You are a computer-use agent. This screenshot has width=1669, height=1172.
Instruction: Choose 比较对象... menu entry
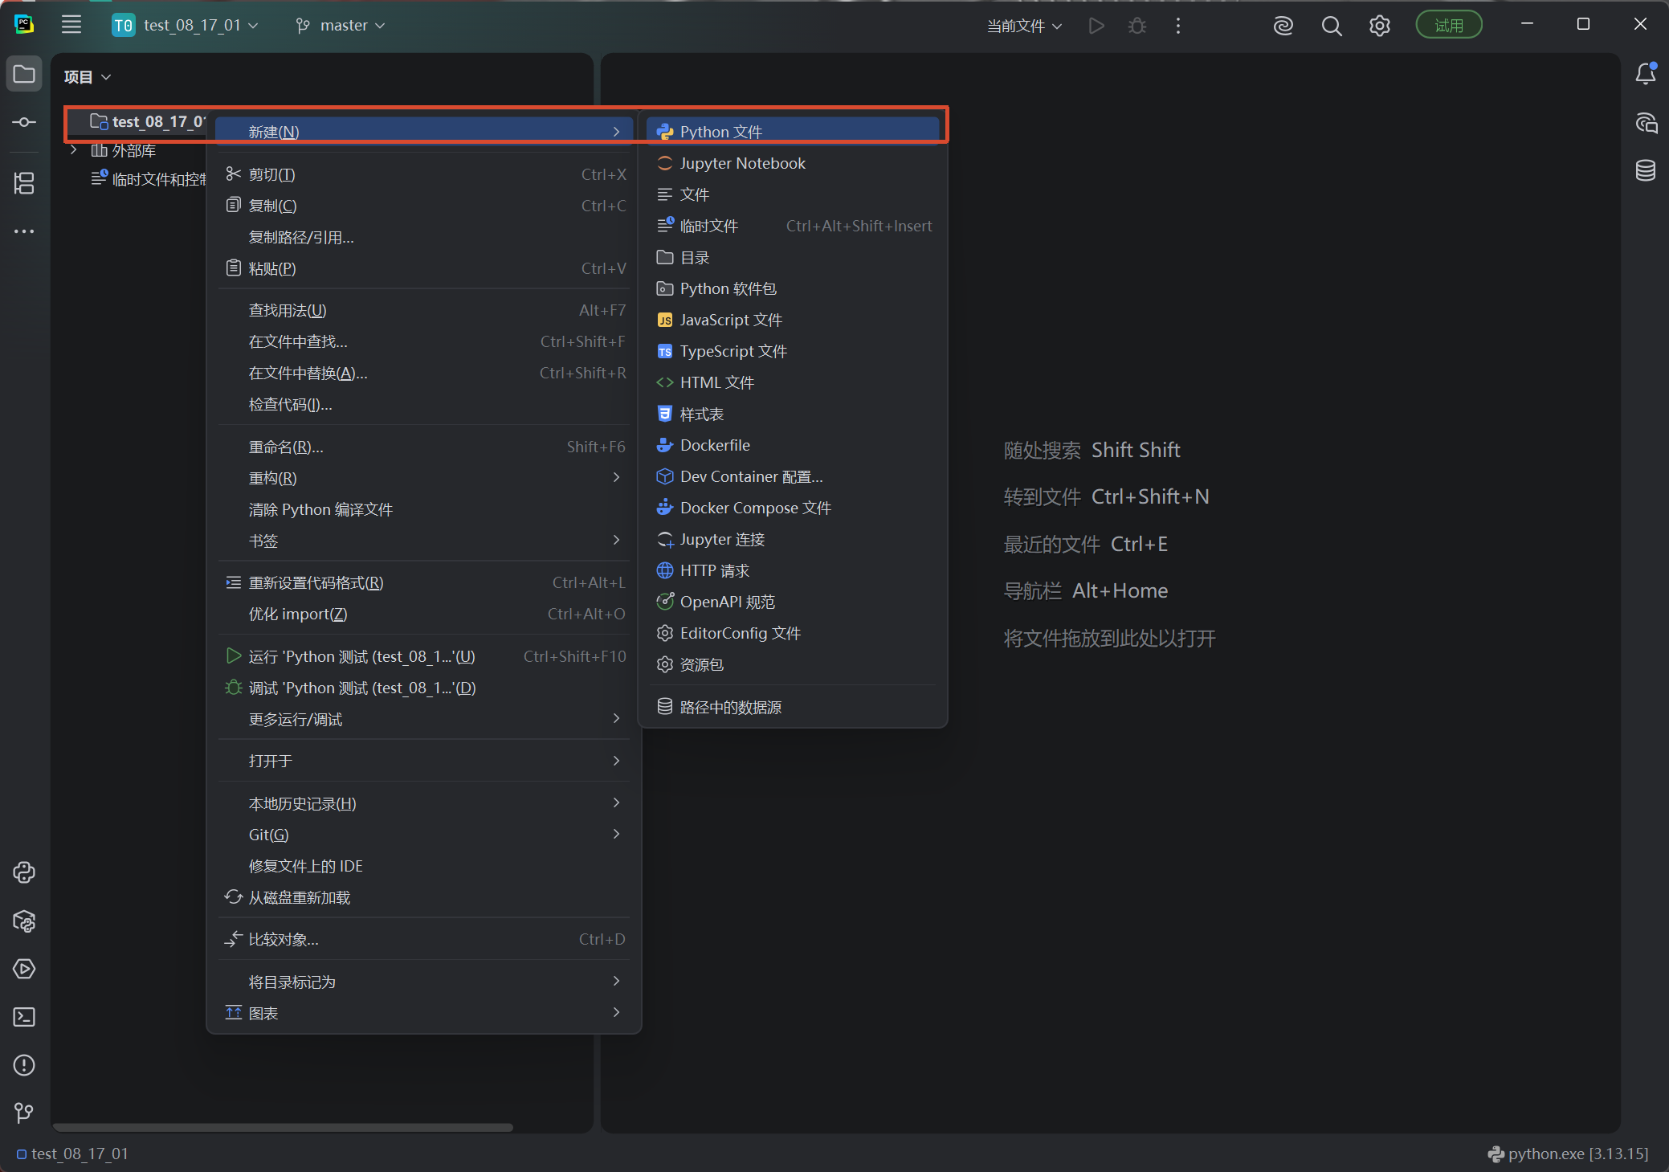[x=424, y=939]
